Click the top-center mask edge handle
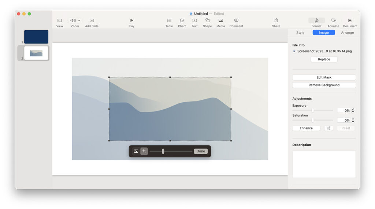The image size is (375, 209). [170, 77]
